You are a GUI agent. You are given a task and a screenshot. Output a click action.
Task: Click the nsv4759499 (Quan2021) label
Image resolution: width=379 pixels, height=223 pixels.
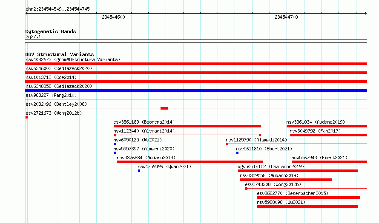pyautogui.click(x=164, y=167)
